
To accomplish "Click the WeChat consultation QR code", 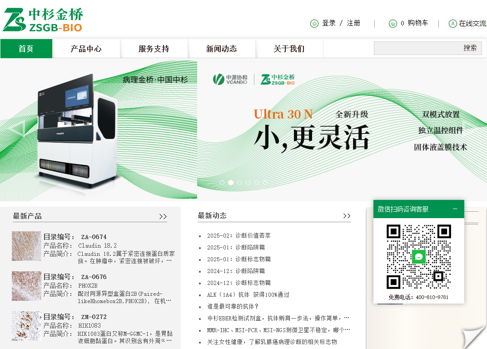I will (x=419, y=257).
